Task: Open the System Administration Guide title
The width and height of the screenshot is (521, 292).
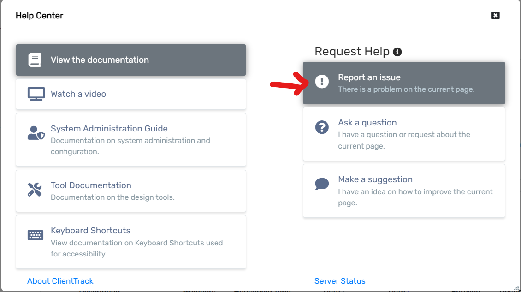Action: tap(109, 129)
